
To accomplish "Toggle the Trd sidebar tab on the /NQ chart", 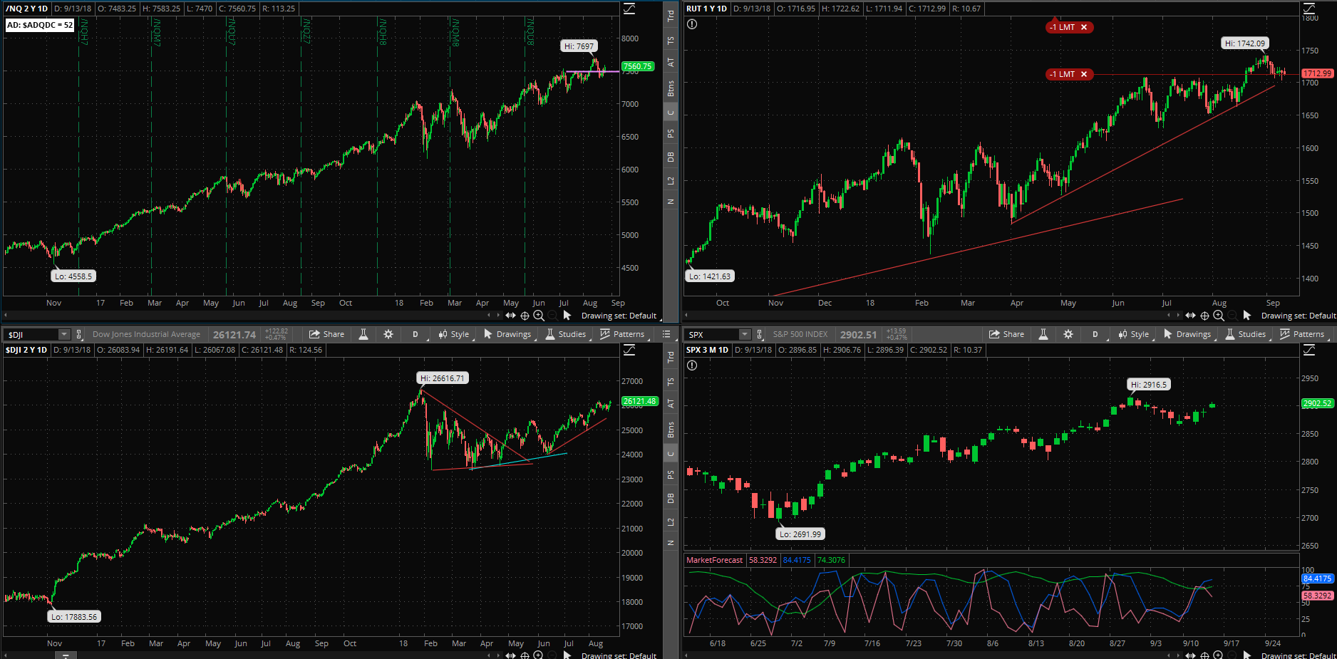I will pos(671,16).
